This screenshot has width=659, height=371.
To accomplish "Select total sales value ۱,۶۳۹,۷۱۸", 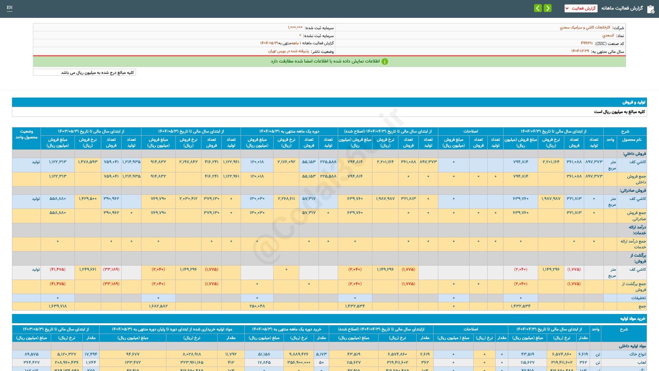I will pos(58,306).
